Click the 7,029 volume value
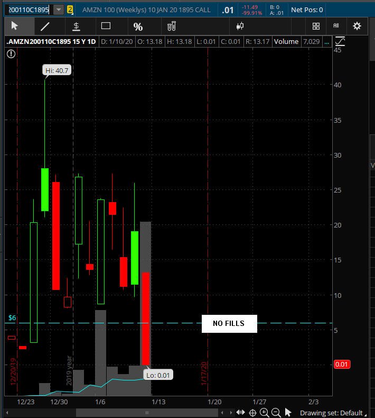 [x=312, y=42]
